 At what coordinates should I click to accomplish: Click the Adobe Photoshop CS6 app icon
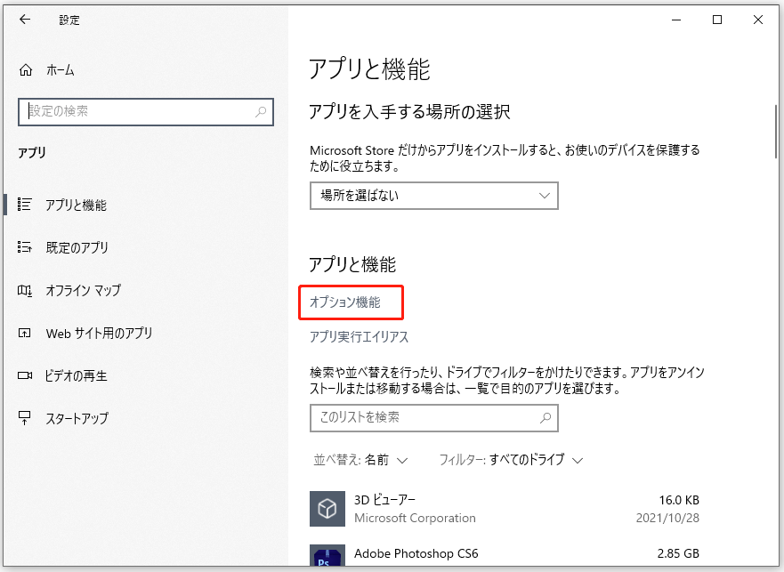(x=327, y=558)
